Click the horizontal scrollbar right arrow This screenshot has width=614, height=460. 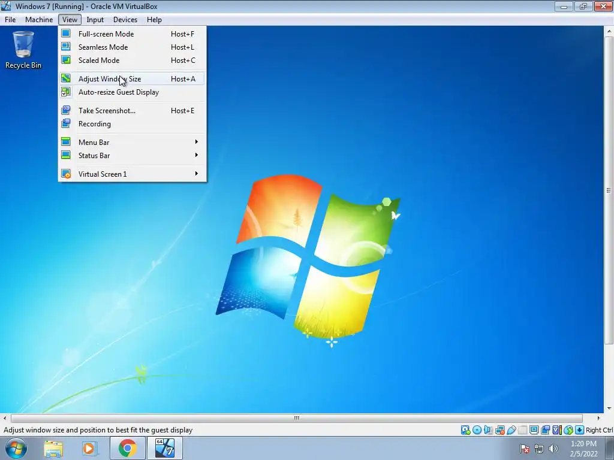598,418
